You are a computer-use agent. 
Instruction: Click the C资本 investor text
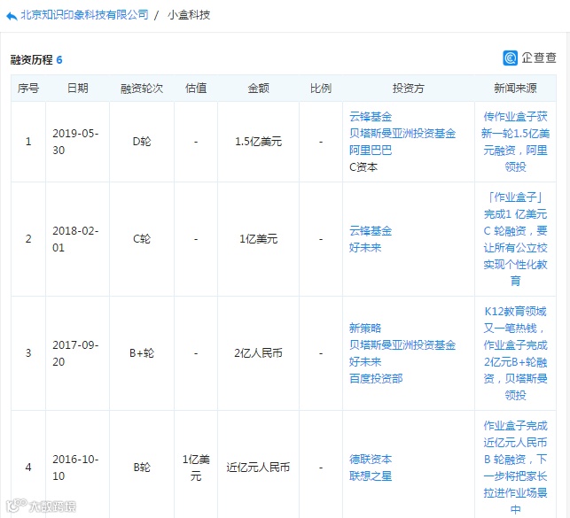tap(363, 167)
